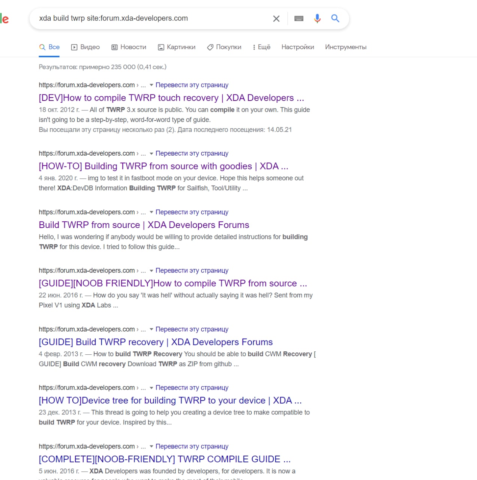Open [HOW TO]Device tree for building TWRP result
This screenshot has height=480, width=477.
[170, 400]
